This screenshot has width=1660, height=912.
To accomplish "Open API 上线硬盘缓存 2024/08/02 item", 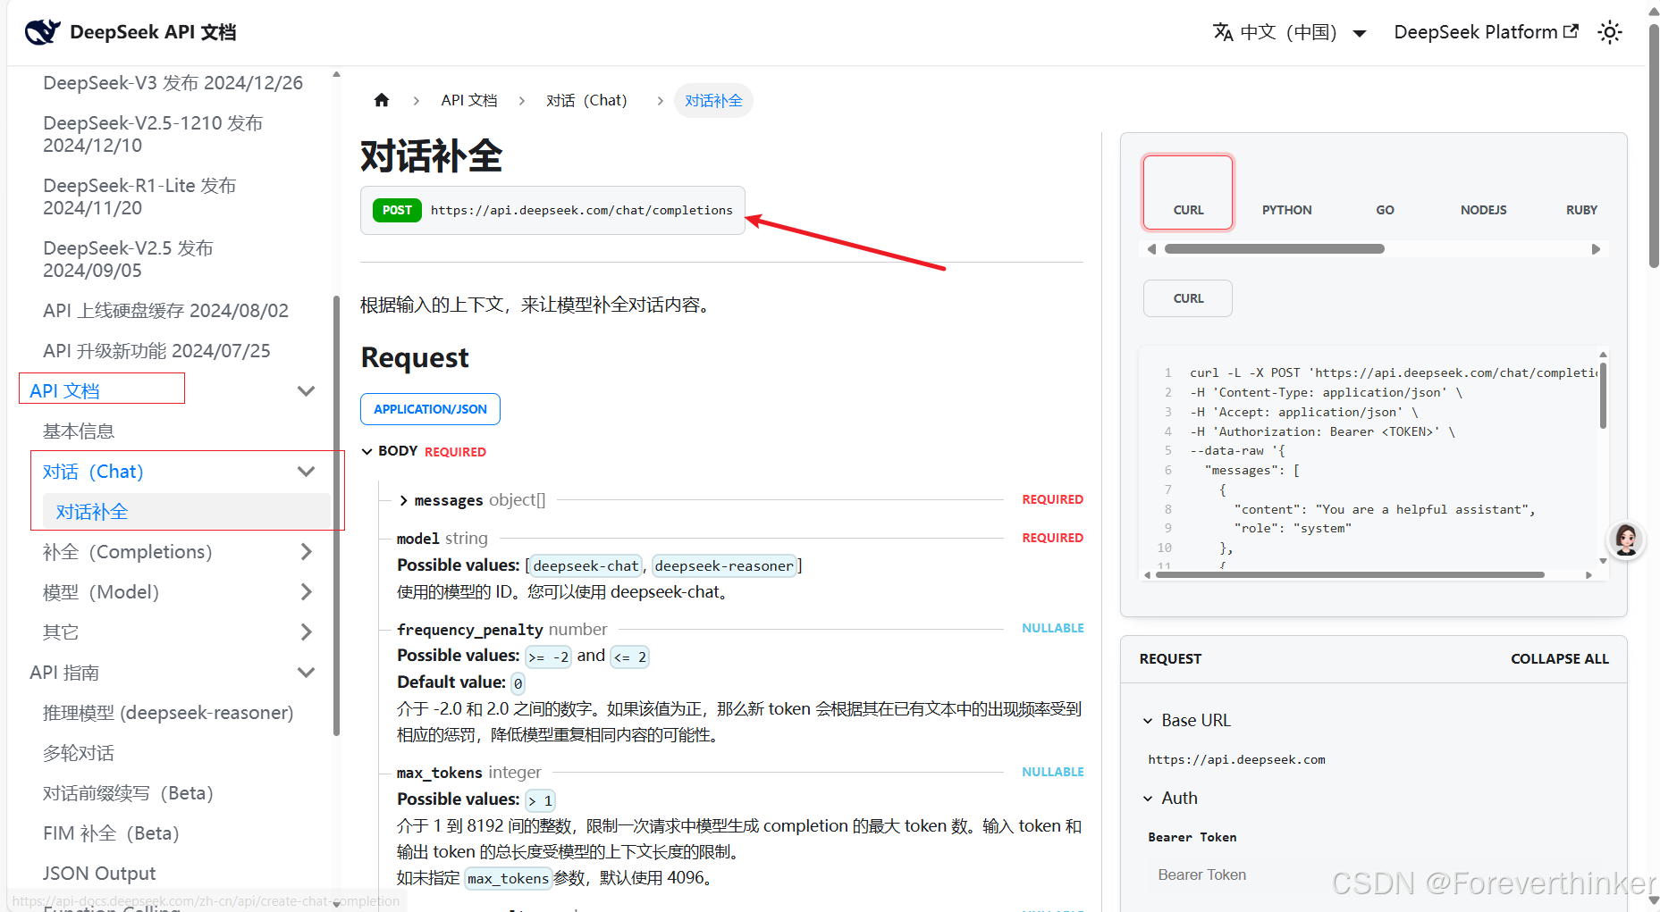I will [x=165, y=311].
